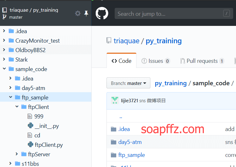
Task: Click the slash shortcut key icon in search
Action: pos(227,13)
